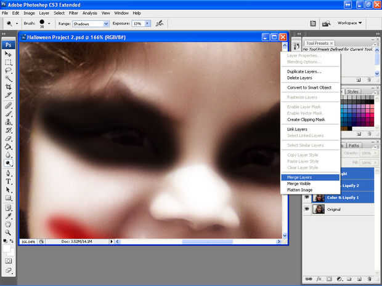This screenshot has width=382, height=286.
Task: Select the Zoom tool
Action: [8, 232]
